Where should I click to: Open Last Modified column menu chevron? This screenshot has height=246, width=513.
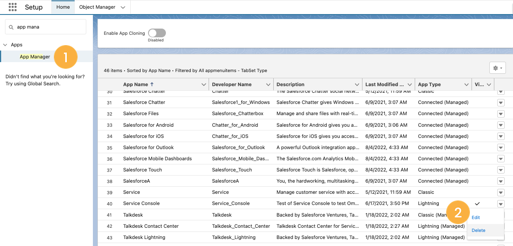(x=410, y=84)
